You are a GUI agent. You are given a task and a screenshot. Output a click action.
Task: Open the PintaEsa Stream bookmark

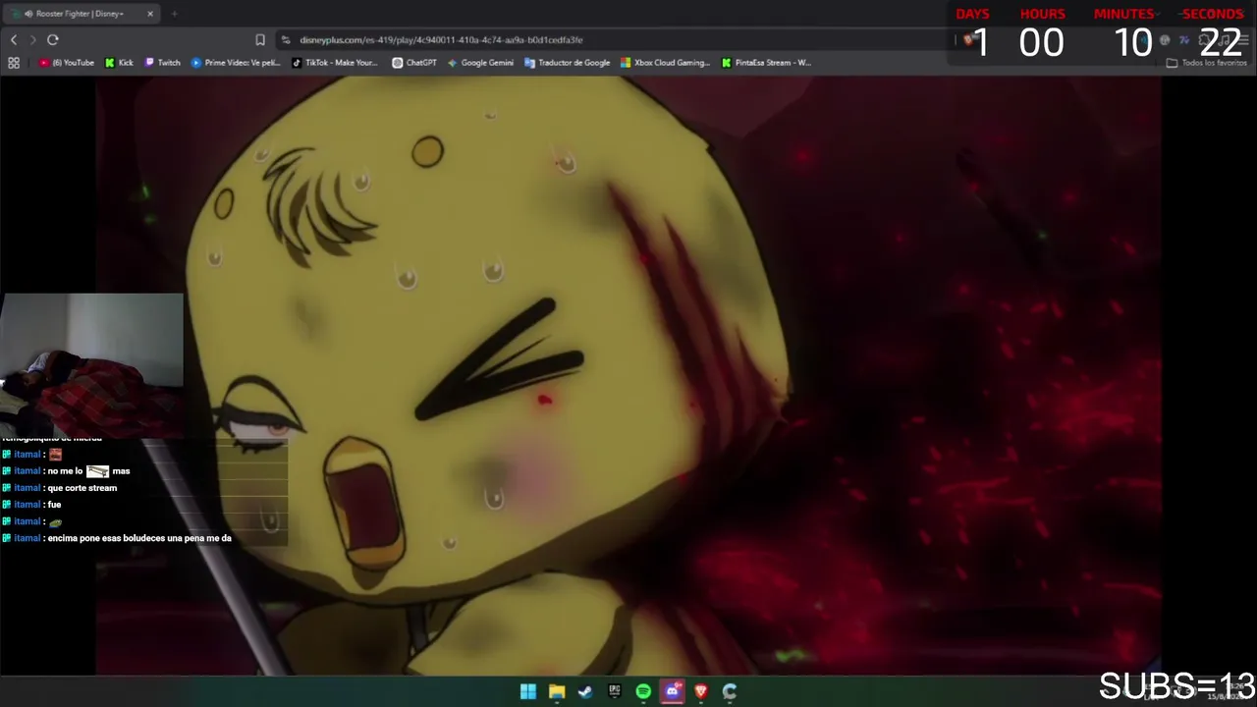click(x=766, y=63)
